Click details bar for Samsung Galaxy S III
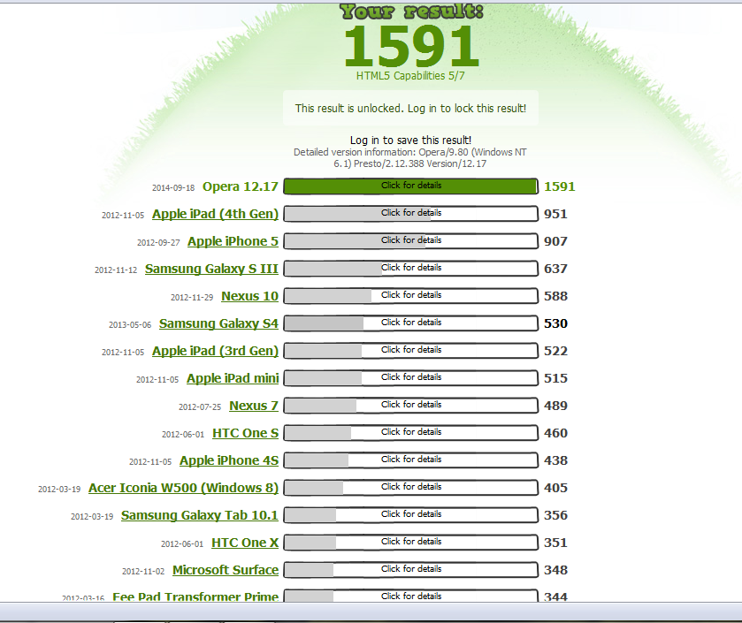 coord(410,269)
